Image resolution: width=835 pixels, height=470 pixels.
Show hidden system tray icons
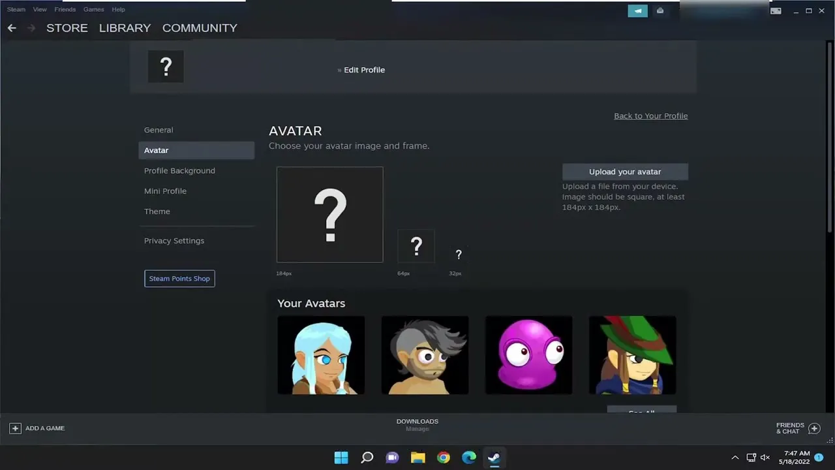click(x=735, y=458)
